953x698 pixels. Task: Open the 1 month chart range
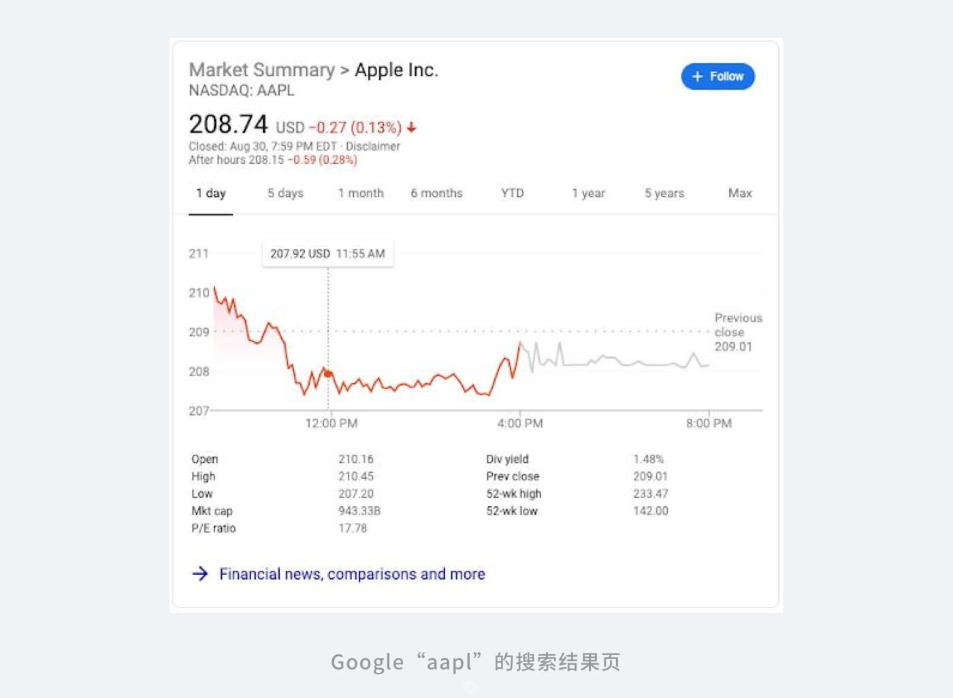coord(361,193)
